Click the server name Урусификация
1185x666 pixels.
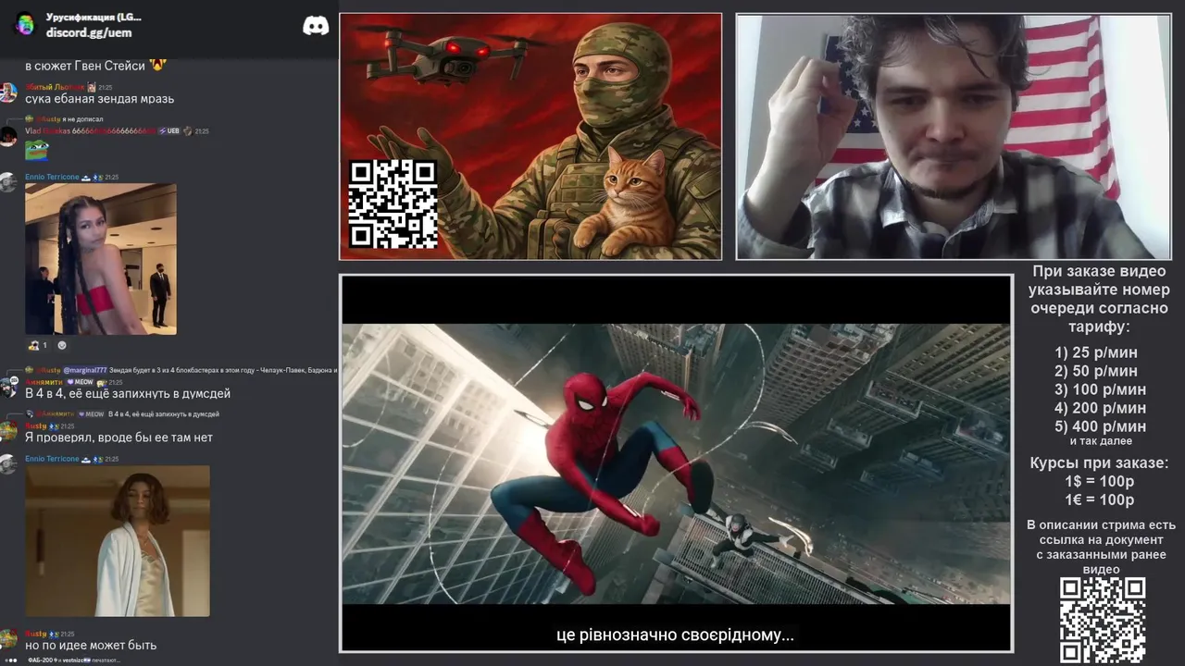[94, 17]
